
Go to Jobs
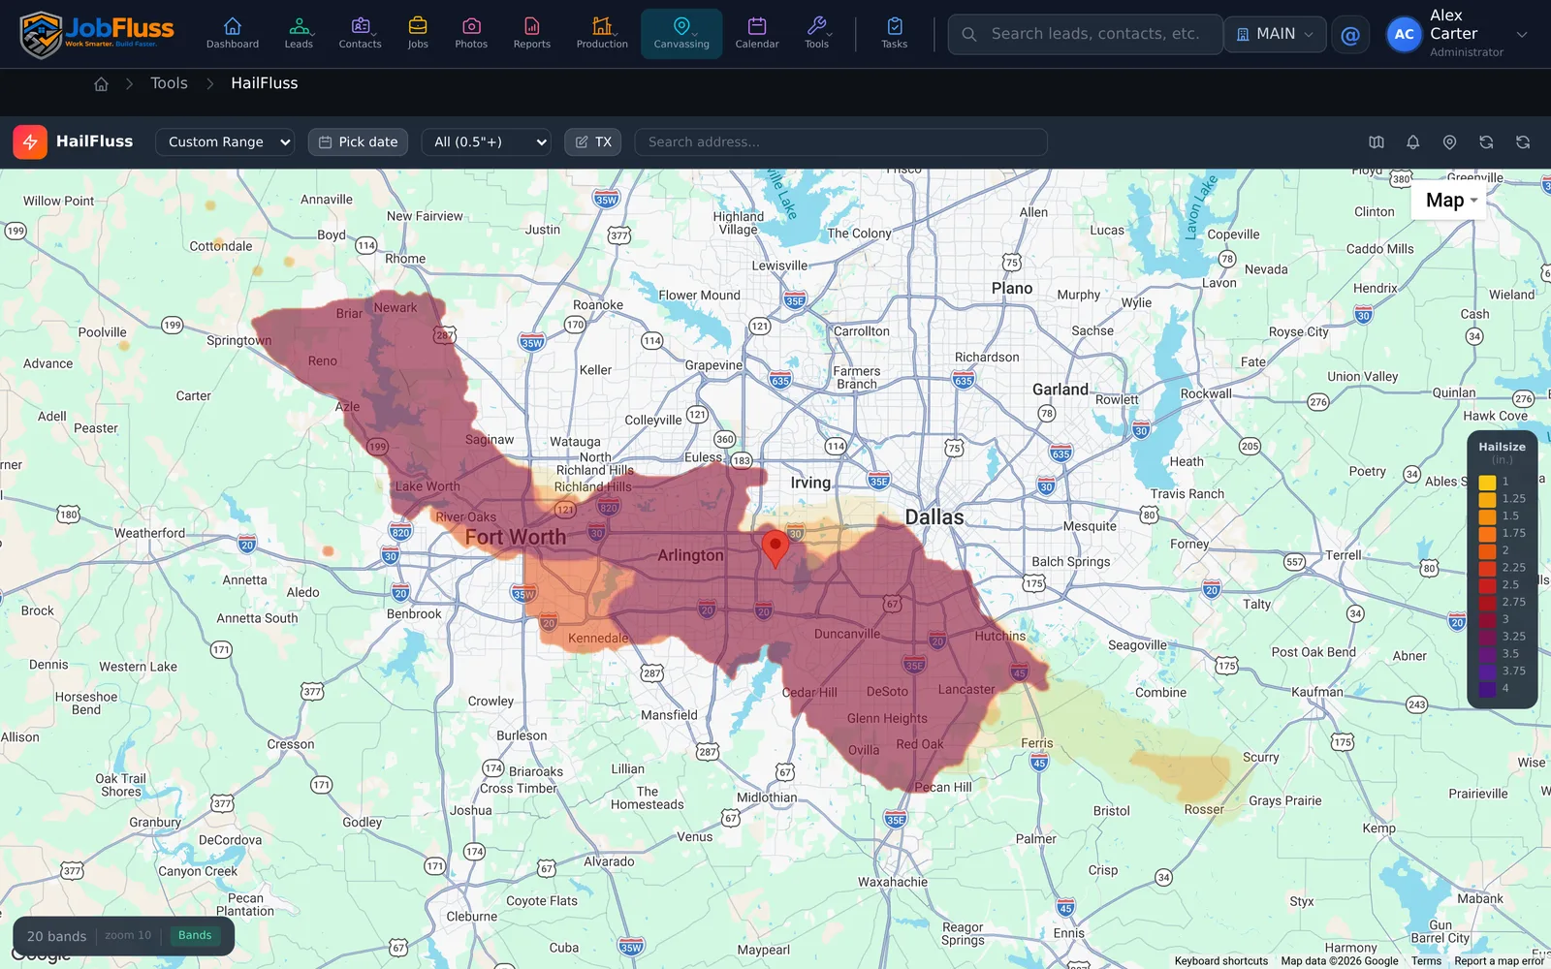coord(418,33)
